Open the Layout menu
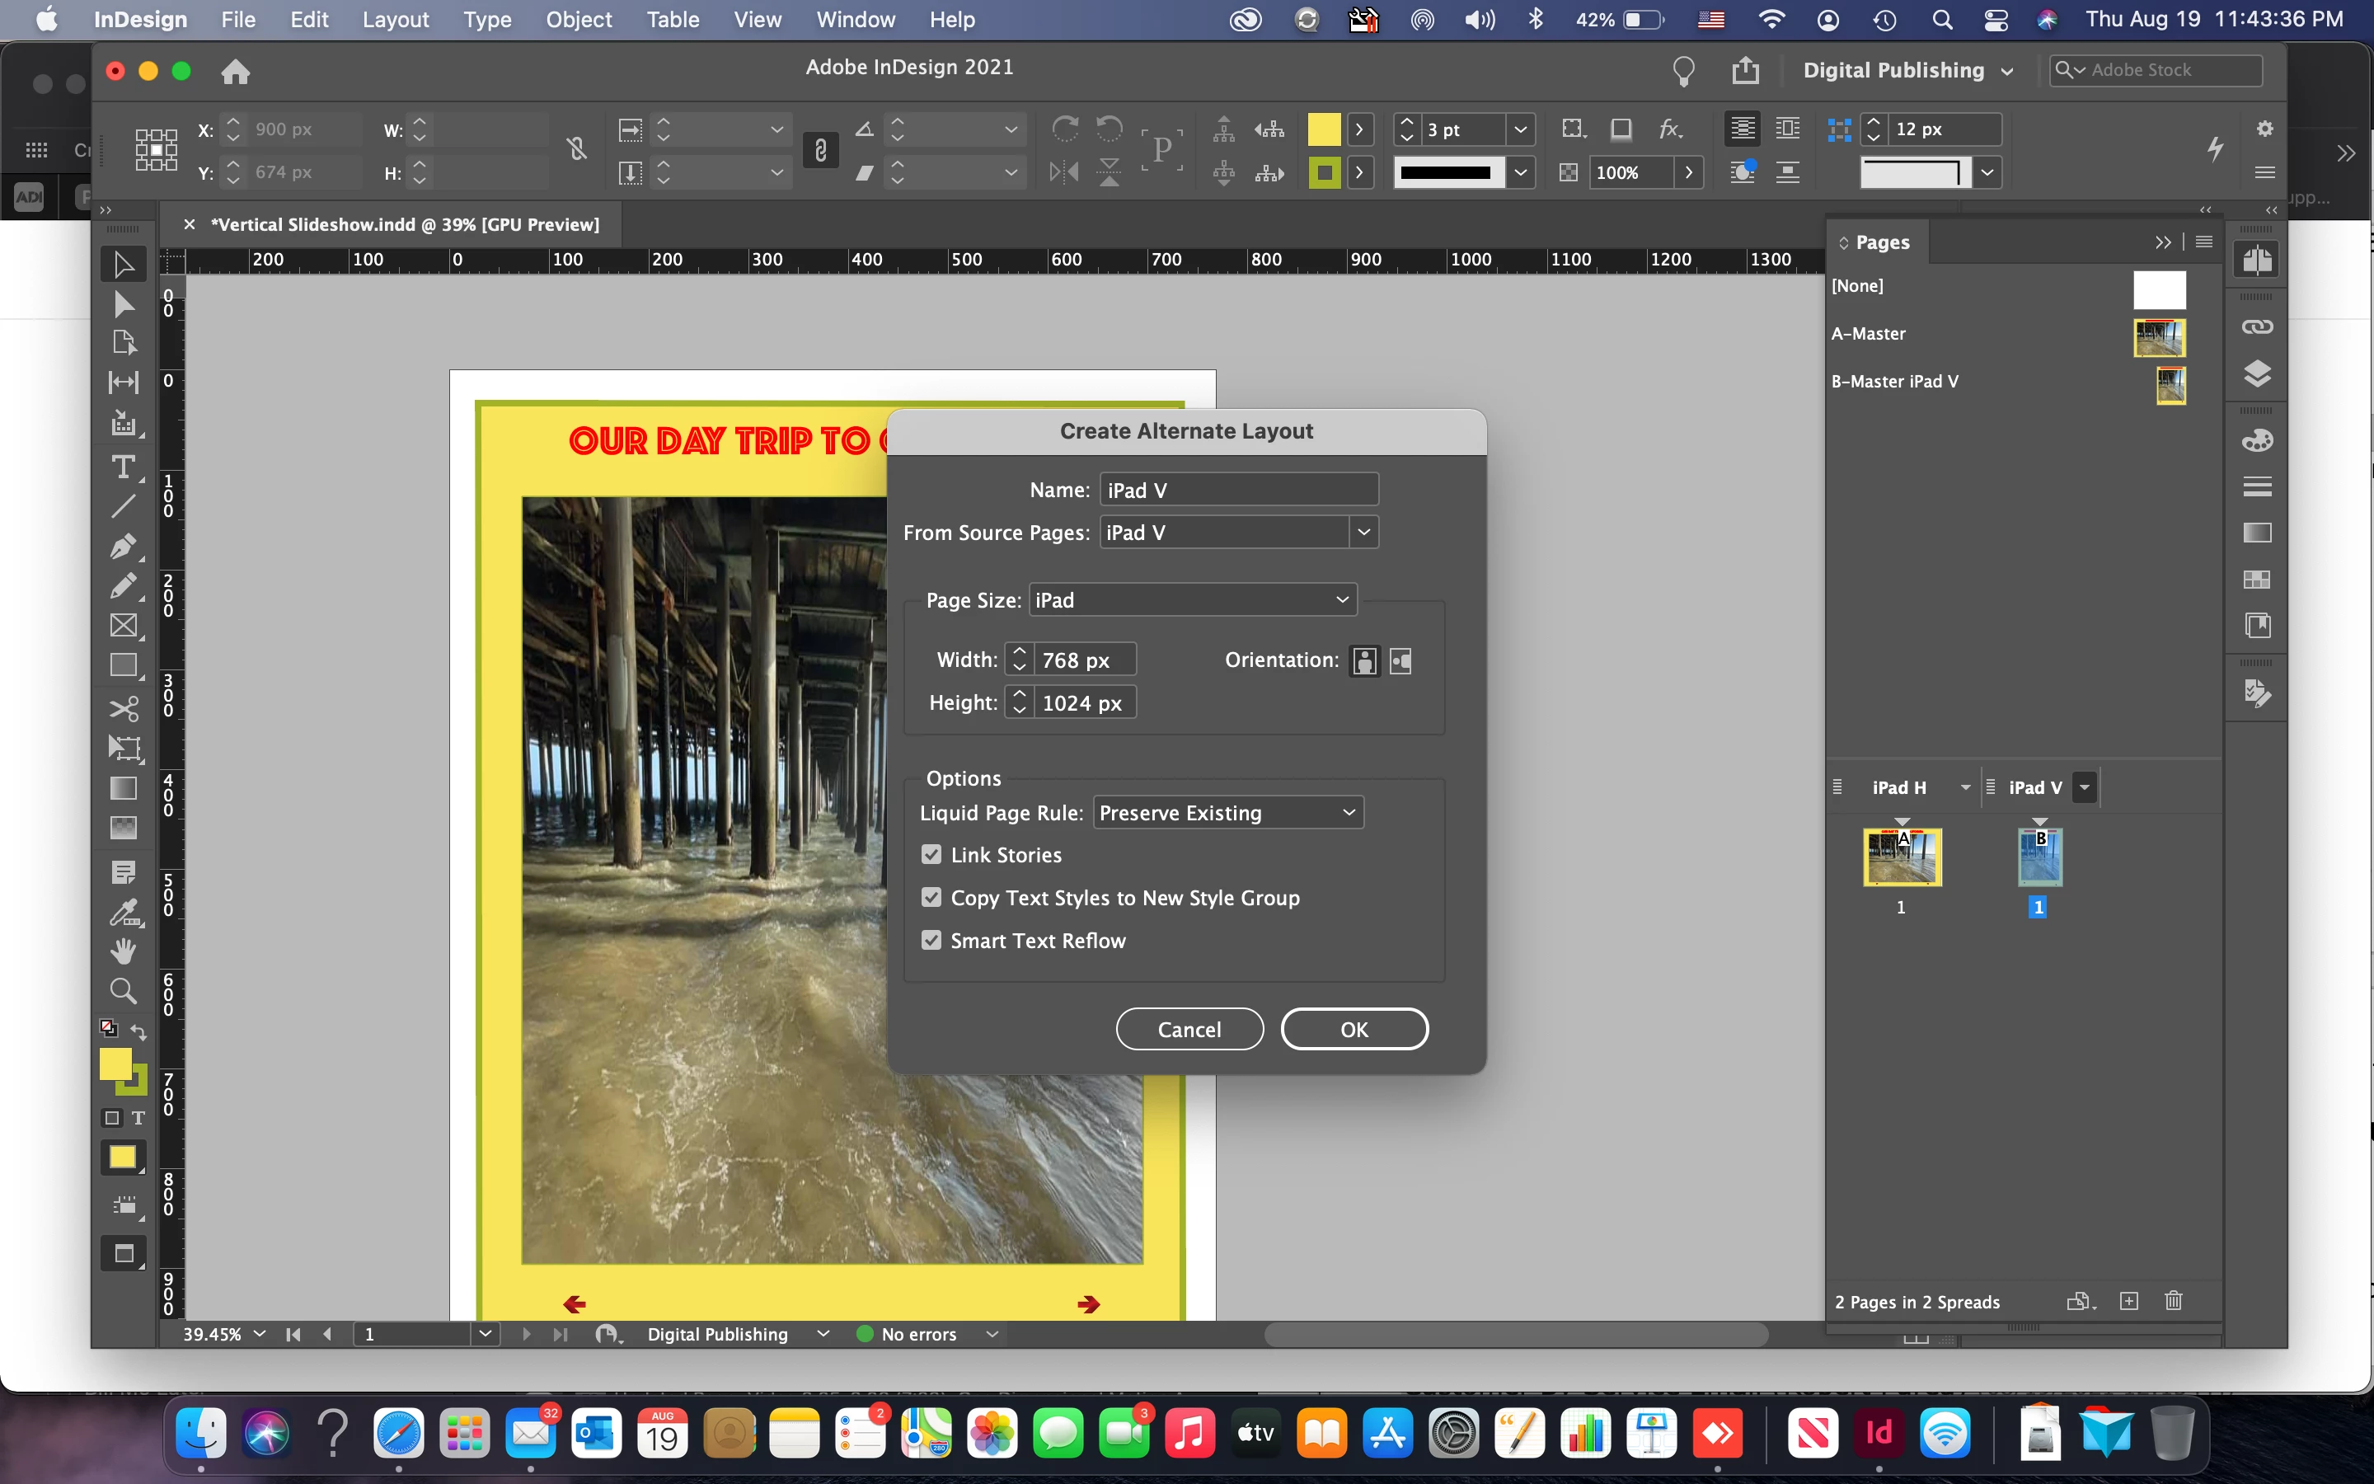Screen dimensions: 2374x1484 pos(396,20)
